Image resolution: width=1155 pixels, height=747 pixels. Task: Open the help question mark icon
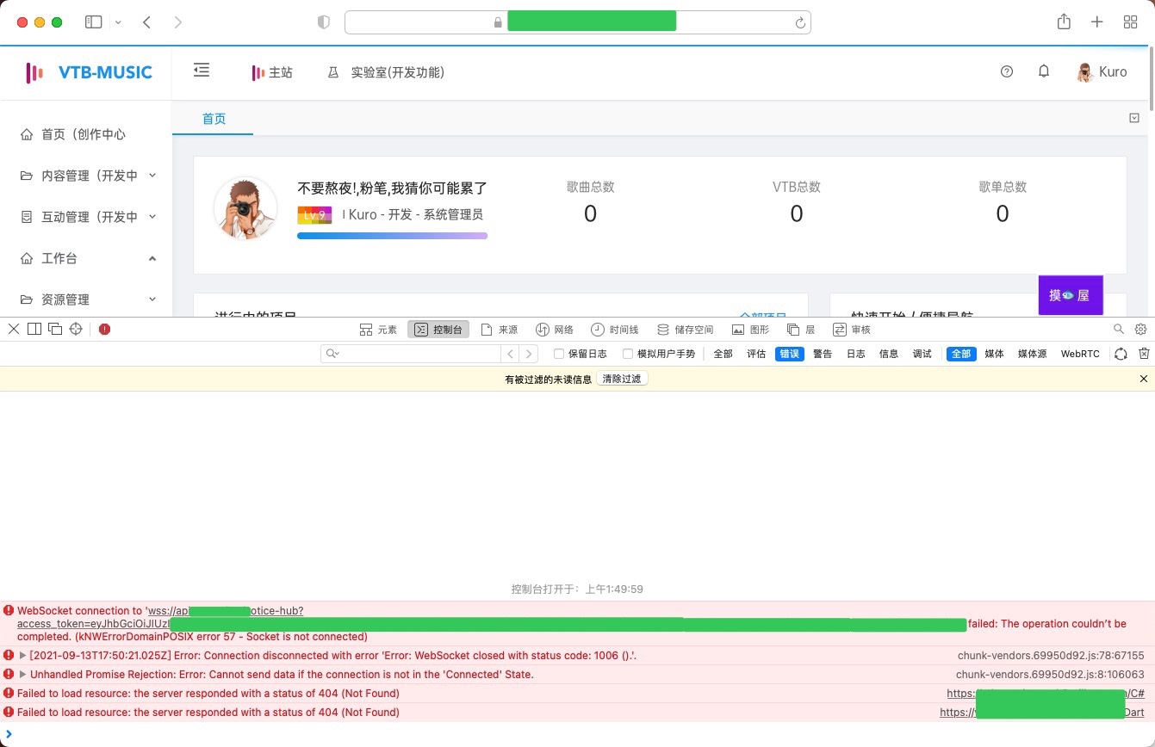pos(1007,71)
